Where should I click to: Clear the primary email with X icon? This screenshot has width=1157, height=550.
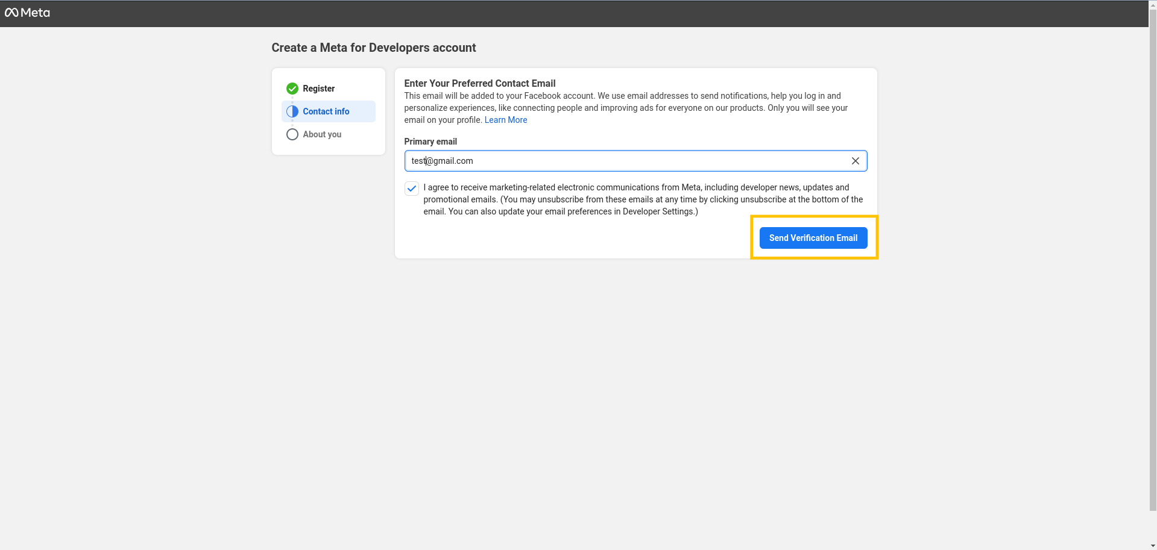[855, 161]
